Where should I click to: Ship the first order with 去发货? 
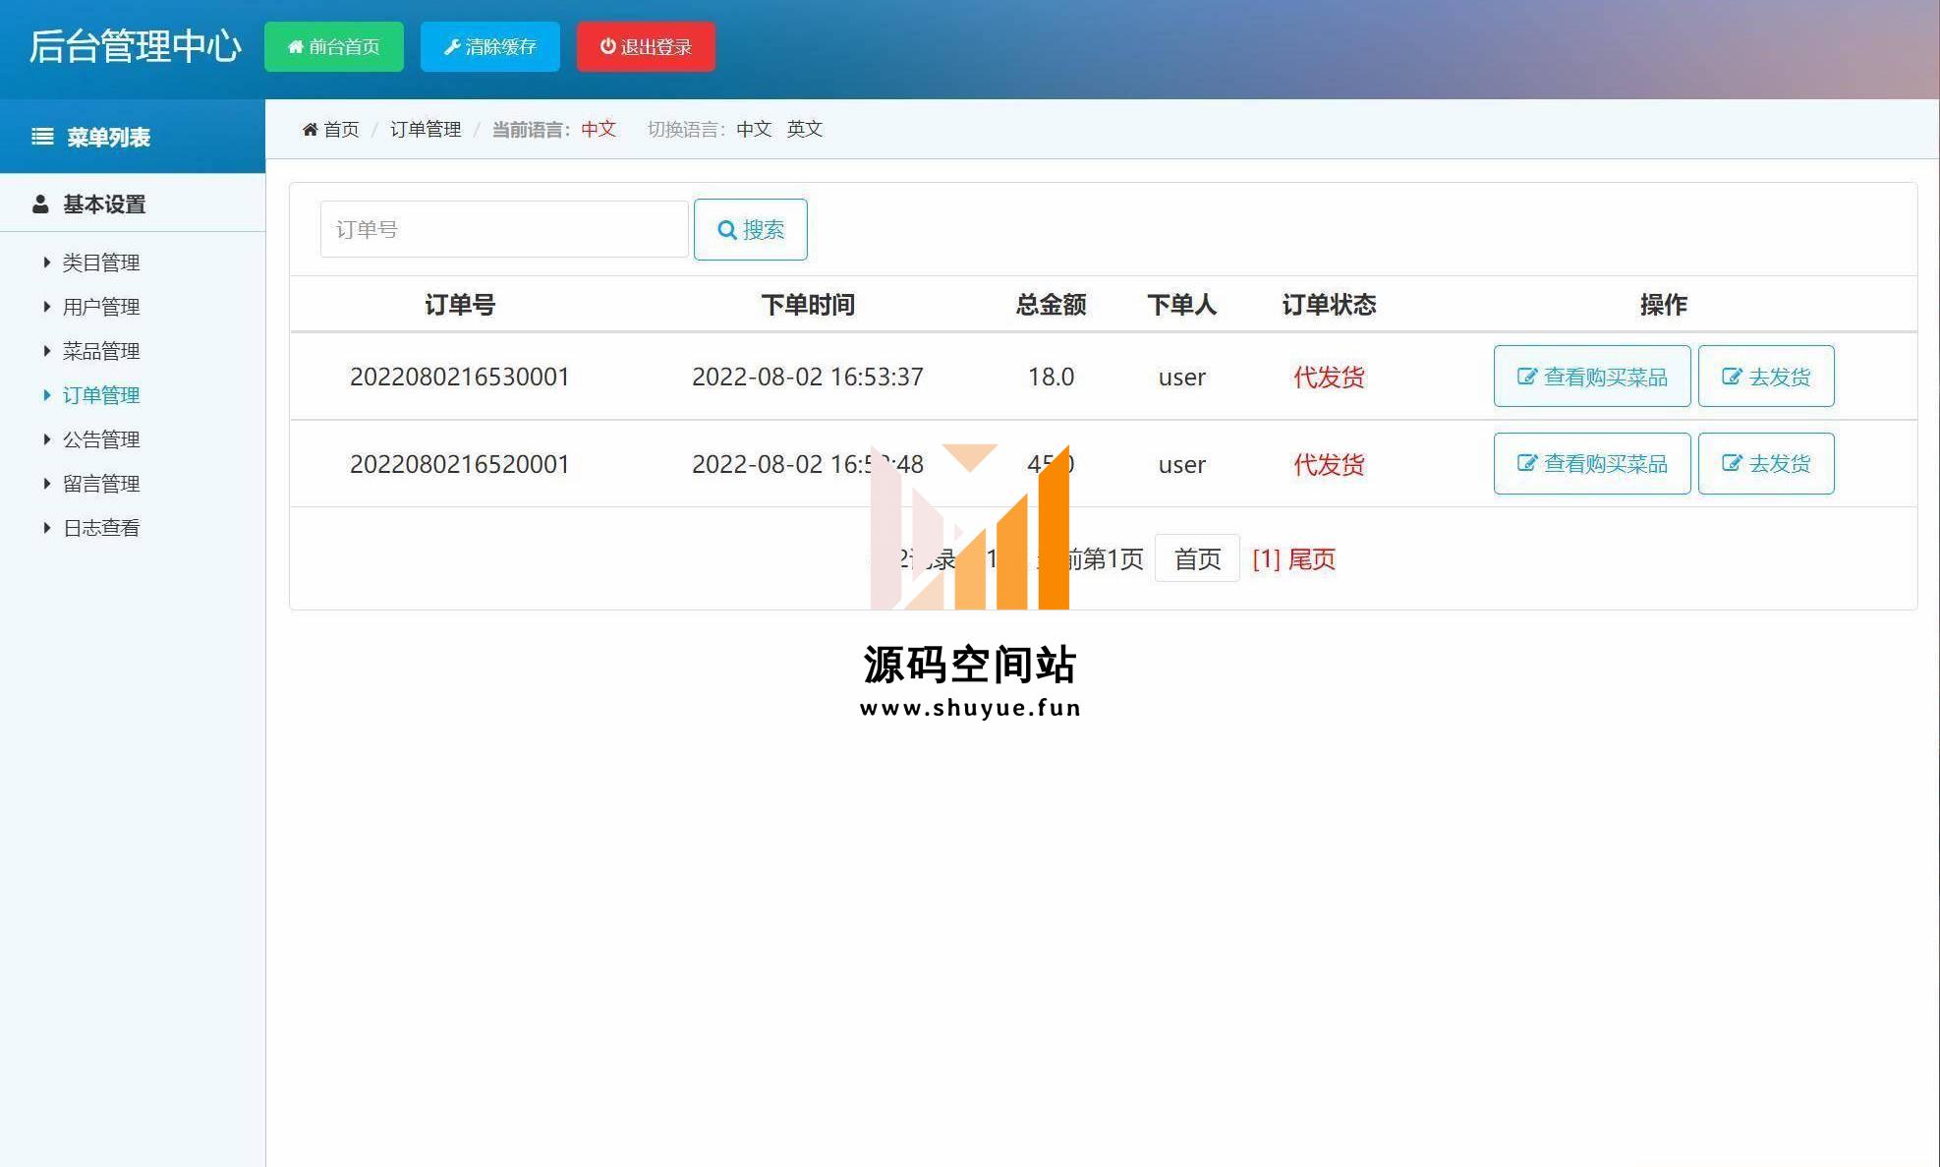(x=1765, y=377)
